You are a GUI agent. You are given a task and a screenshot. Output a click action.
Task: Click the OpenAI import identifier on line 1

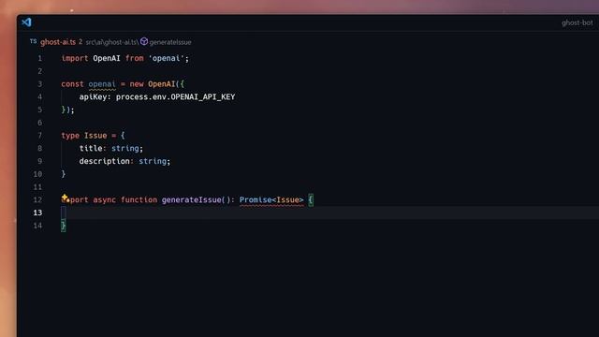click(107, 58)
